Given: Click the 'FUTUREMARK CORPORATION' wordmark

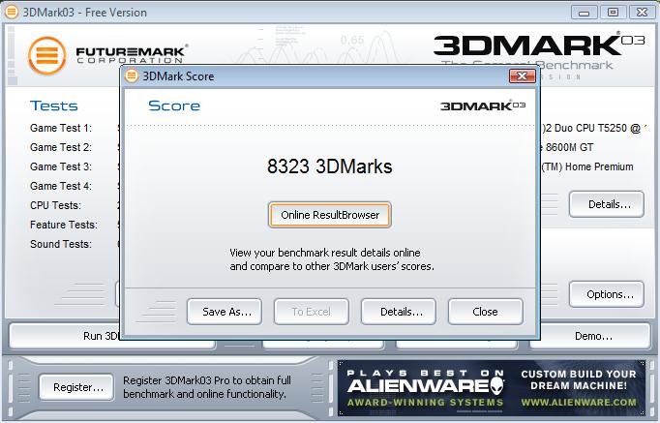Looking at the screenshot, I should [132, 55].
